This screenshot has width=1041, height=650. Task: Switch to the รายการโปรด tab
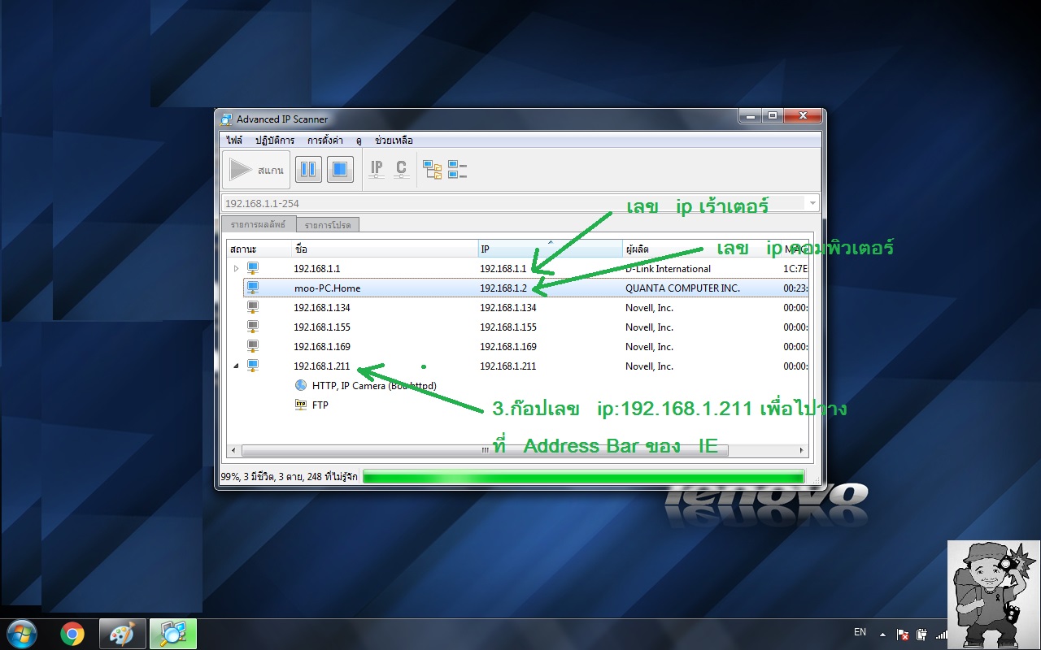click(x=328, y=225)
